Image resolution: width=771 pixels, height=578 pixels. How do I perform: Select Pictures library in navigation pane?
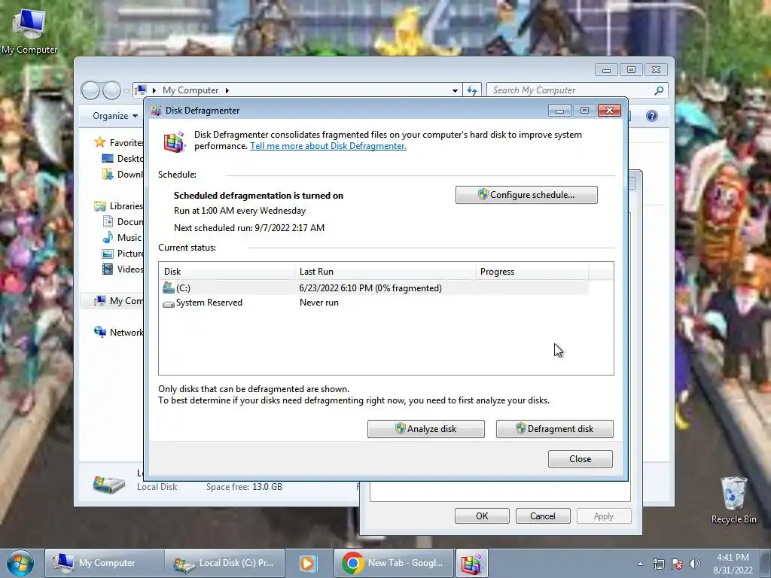[x=123, y=254]
